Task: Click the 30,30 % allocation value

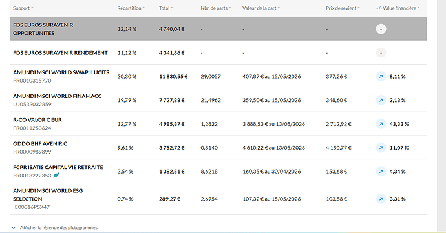Action: click(127, 76)
